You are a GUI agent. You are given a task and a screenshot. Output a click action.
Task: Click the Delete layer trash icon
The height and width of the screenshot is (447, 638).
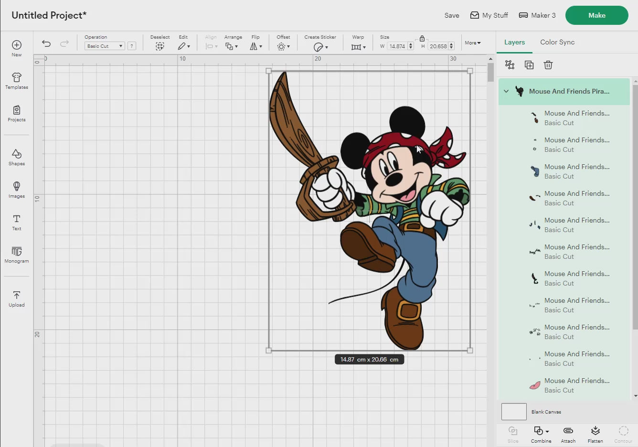pyautogui.click(x=548, y=65)
